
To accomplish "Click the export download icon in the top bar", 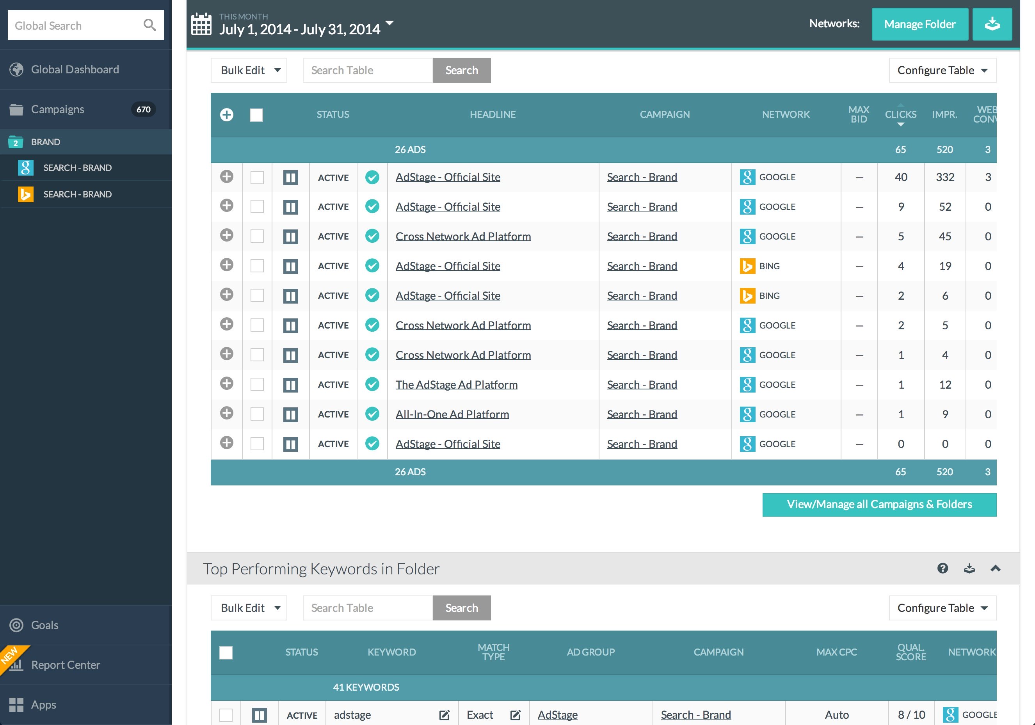I will 992,24.
